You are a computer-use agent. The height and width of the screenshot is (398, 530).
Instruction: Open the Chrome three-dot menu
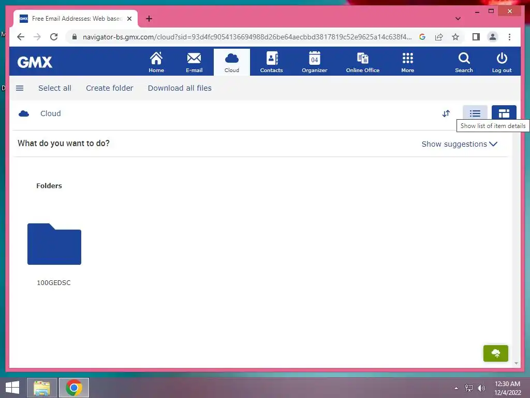click(509, 37)
